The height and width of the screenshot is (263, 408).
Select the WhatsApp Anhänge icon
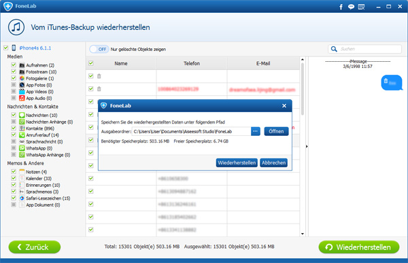[x=22, y=155]
